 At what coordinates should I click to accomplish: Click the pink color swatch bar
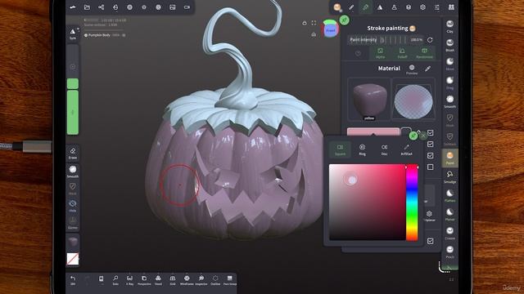pos(373,131)
